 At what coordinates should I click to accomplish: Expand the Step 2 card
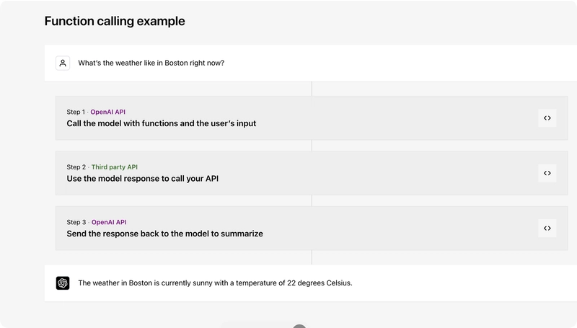(312, 173)
